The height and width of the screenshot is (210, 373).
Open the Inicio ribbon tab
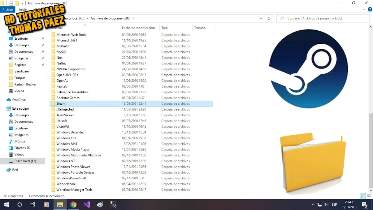coord(23,10)
